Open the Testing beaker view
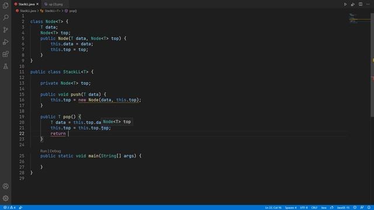The image size is (374, 210). pyautogui.click(x=5, y=66)
